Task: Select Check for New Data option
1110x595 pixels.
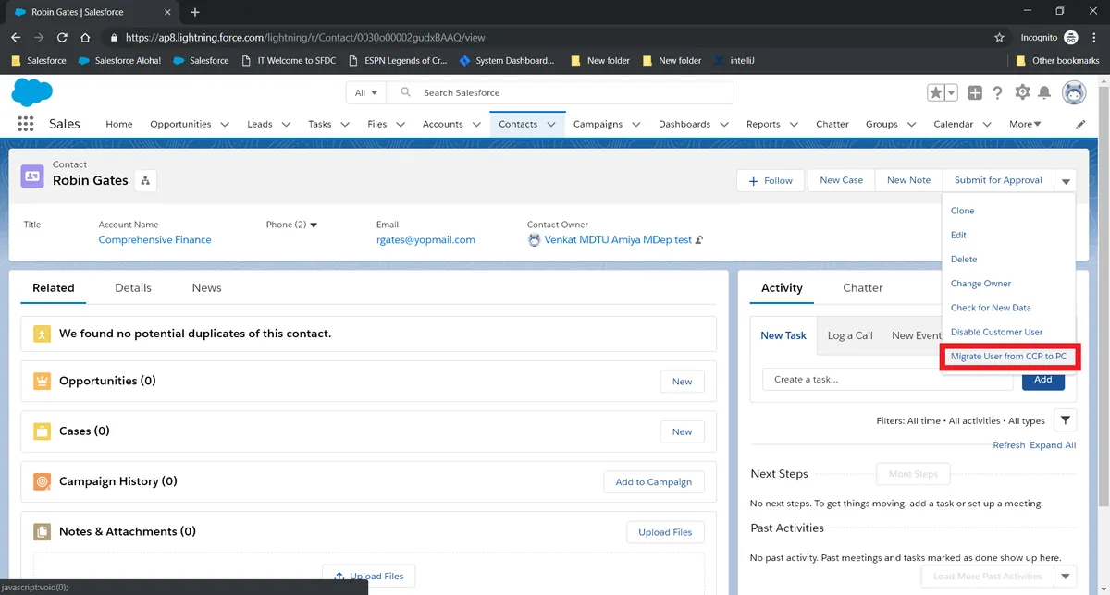Action: [x=991, y=308]
